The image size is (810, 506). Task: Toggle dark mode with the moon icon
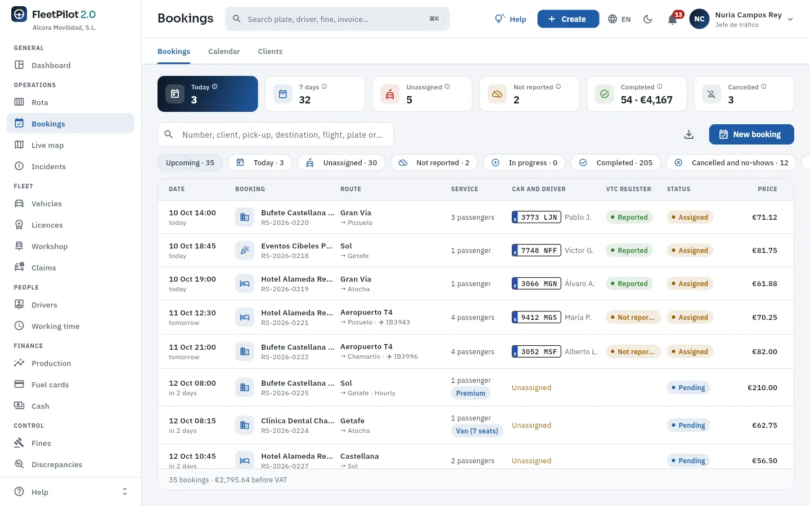648,19
